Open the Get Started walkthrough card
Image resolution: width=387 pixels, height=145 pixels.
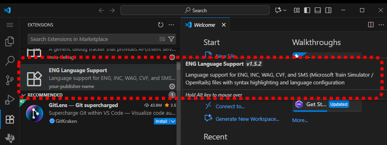[327, 105]
